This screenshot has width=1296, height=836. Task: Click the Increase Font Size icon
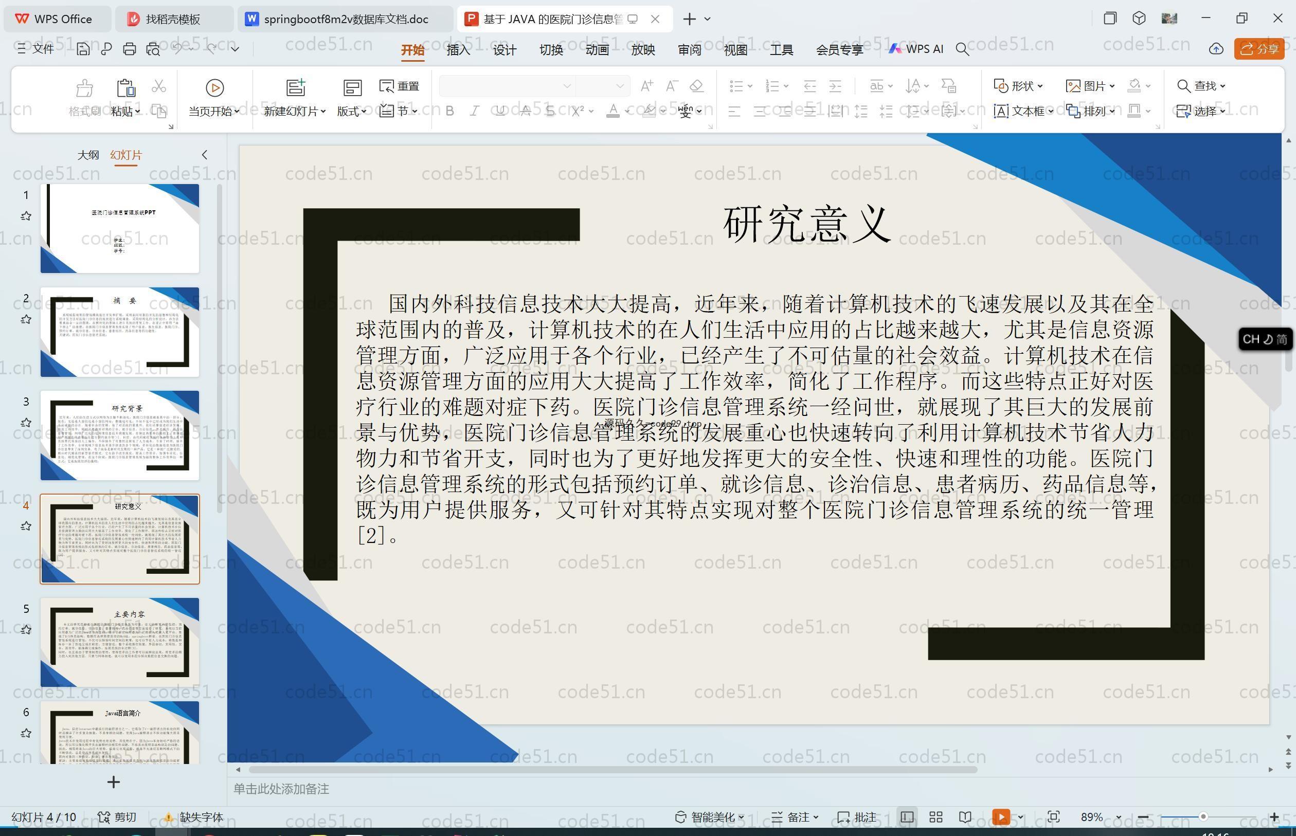click(x=646, y=86)
